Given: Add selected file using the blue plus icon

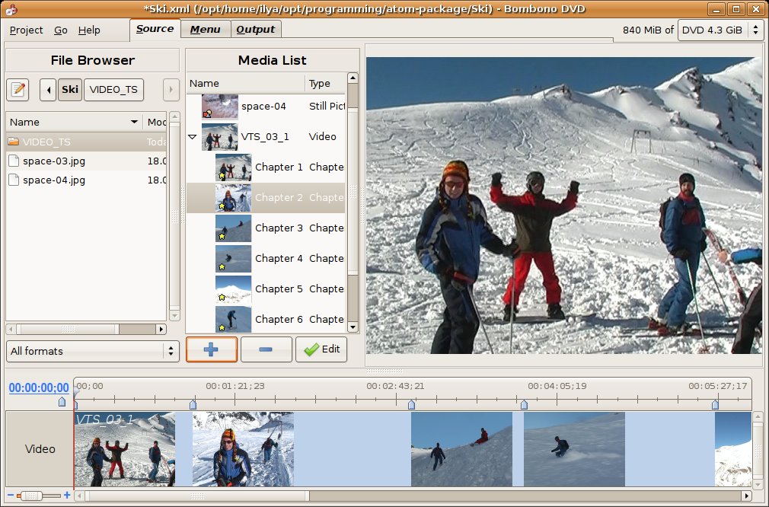Looking at the screenshot, I should (211, 349).
